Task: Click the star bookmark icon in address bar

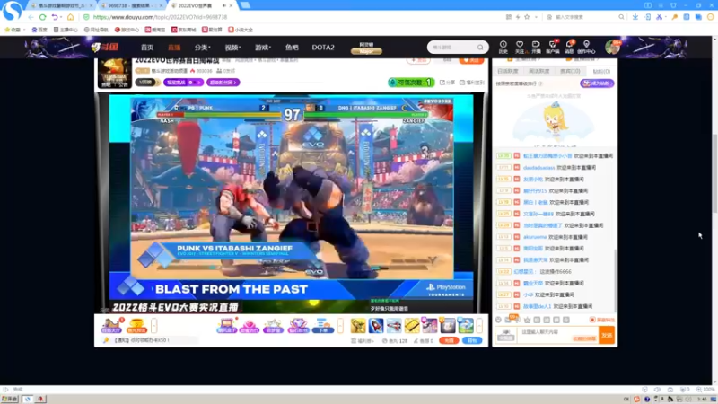Action: click(x=527, y=17)
